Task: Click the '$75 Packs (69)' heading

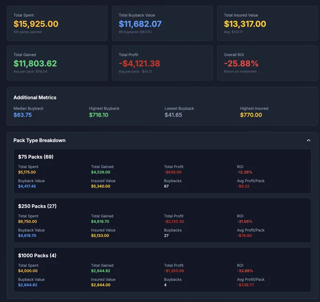Action: 36,157
